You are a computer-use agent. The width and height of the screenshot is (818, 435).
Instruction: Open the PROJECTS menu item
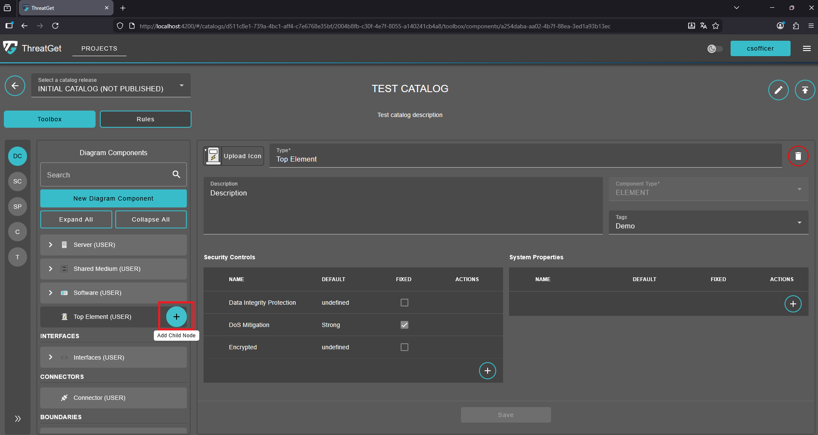click(99, 48)
